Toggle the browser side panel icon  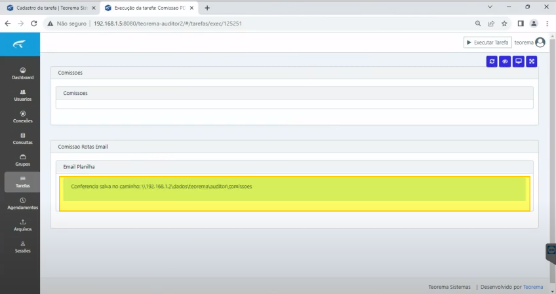coord(521,24)
